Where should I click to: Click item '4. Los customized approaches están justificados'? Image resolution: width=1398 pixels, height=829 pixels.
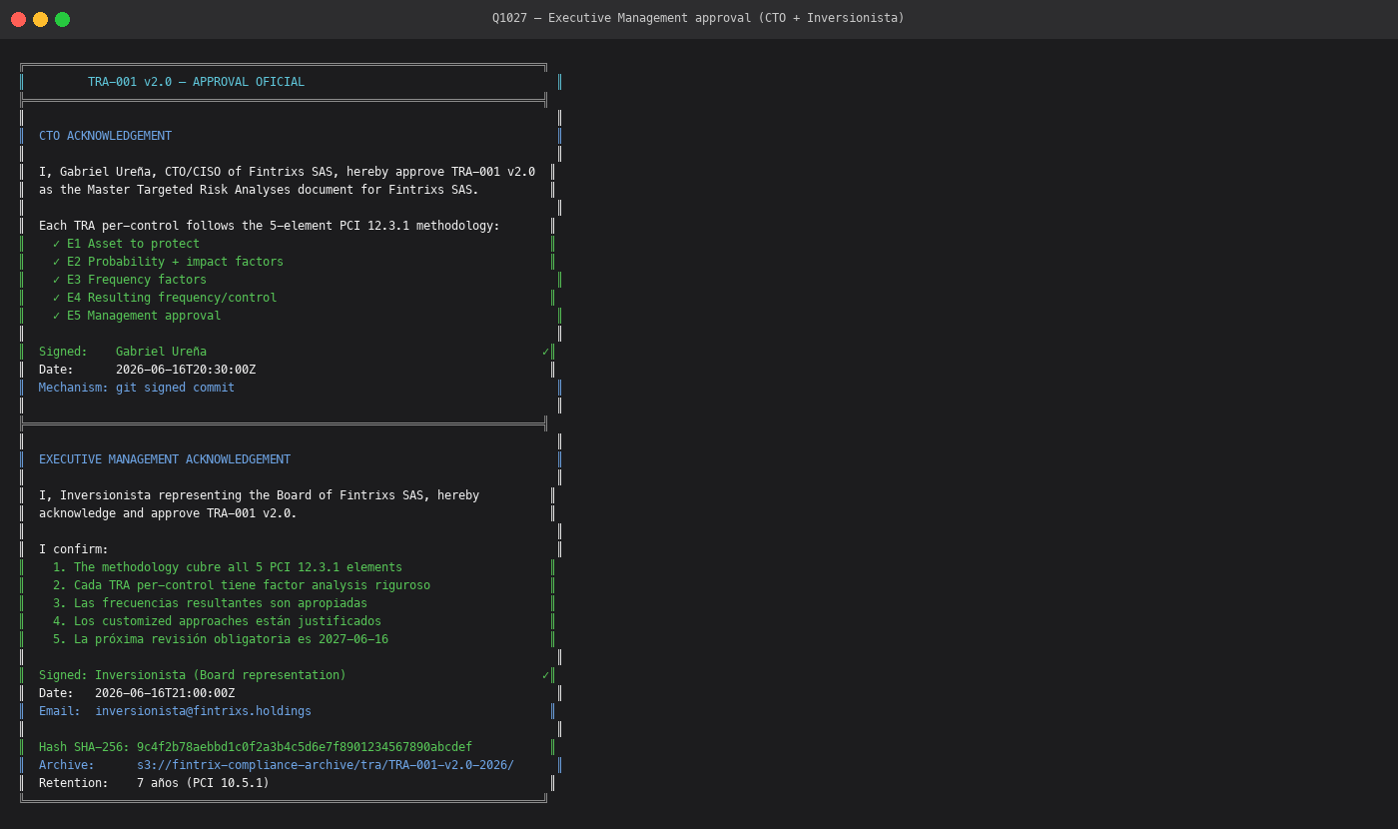[x=217, y=621]
